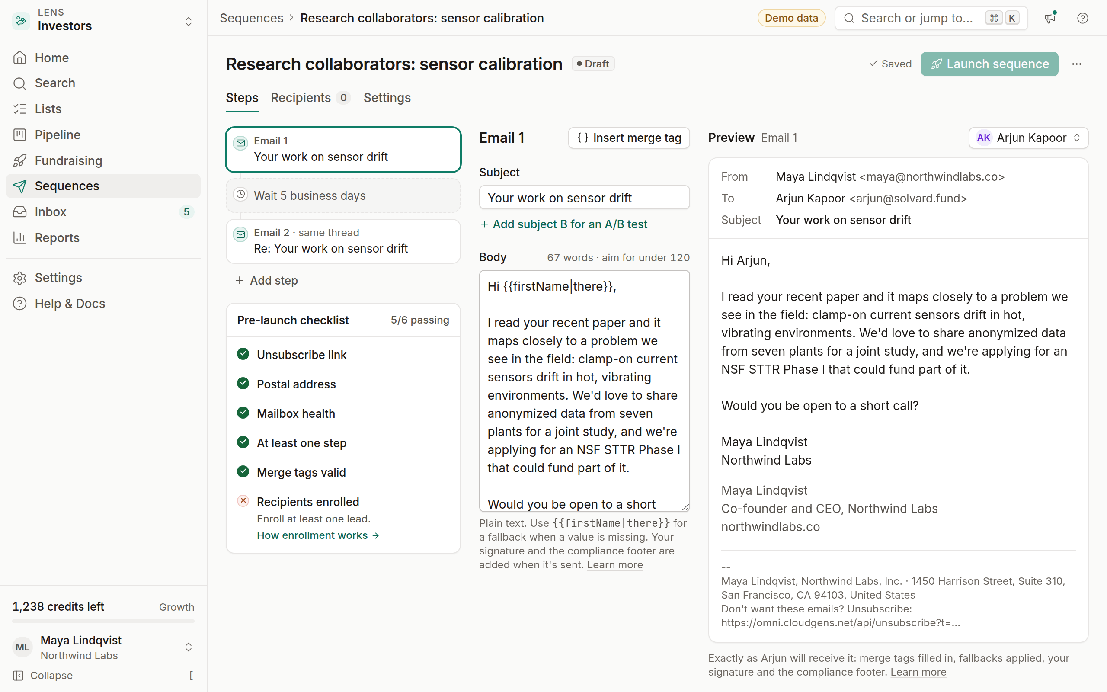Click the Inbox unread badge showing 5
This screenshot has height=692, width=1107.
(187, 212)
